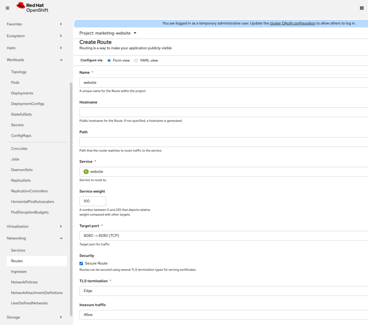The height and width of the screenshot is (325, 368).
Task: Open the Project marketing-website dropdown
Action: tap(108, 33)
